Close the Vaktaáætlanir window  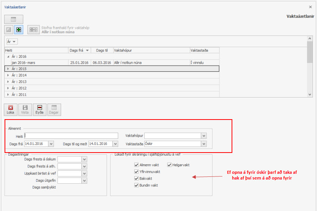(x=310, y=7)
